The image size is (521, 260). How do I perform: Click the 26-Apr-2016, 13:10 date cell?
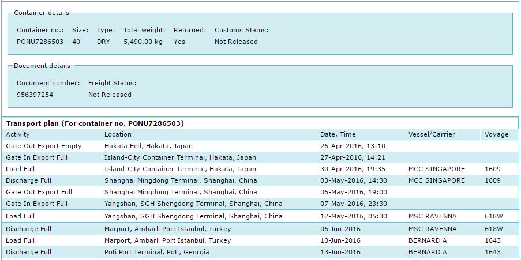tap(353, 146)
